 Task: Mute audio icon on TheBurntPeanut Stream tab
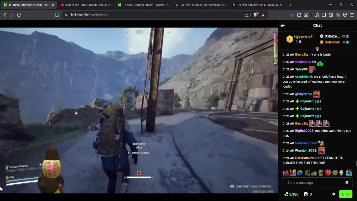click(10, 5)
